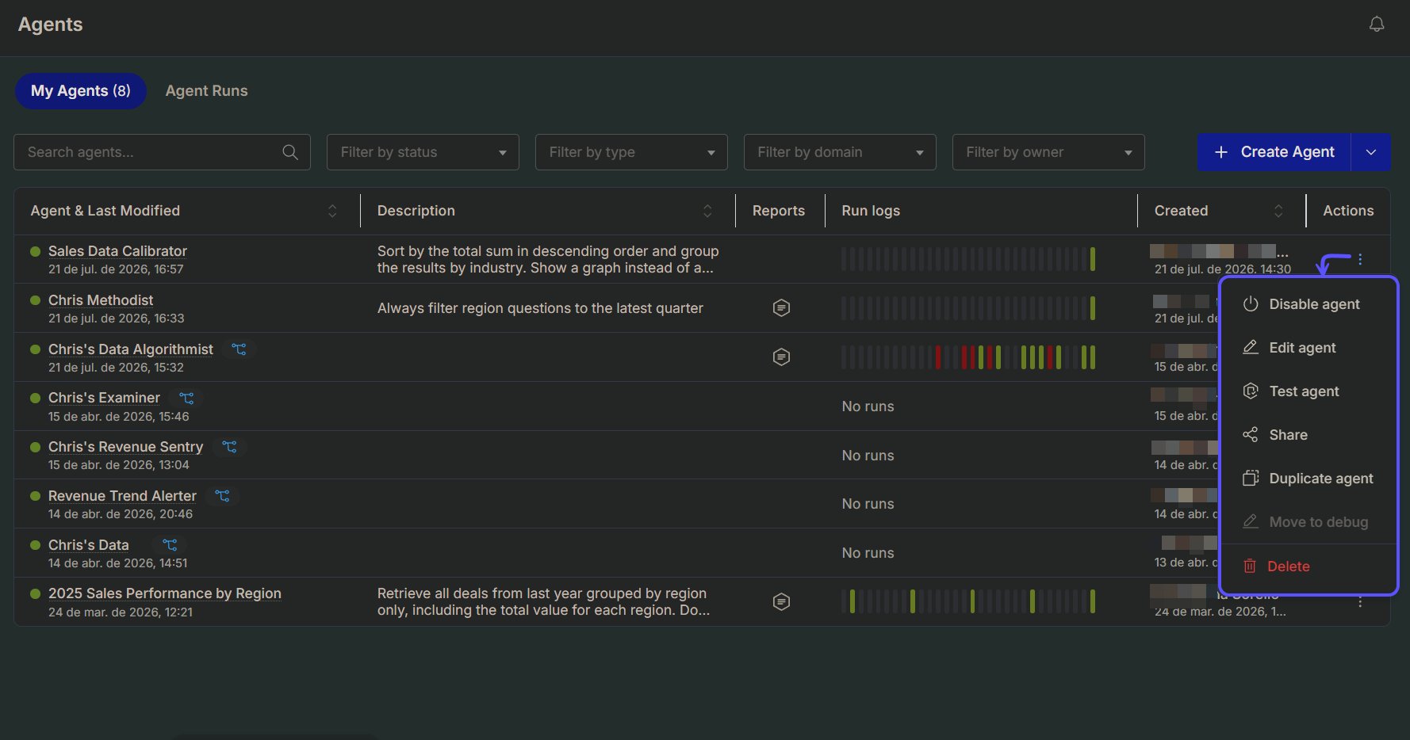This screenshot has height=740, width=1410.
Task: Expand Create Agent split-button chevron
Action: [x=1371, y=152]
